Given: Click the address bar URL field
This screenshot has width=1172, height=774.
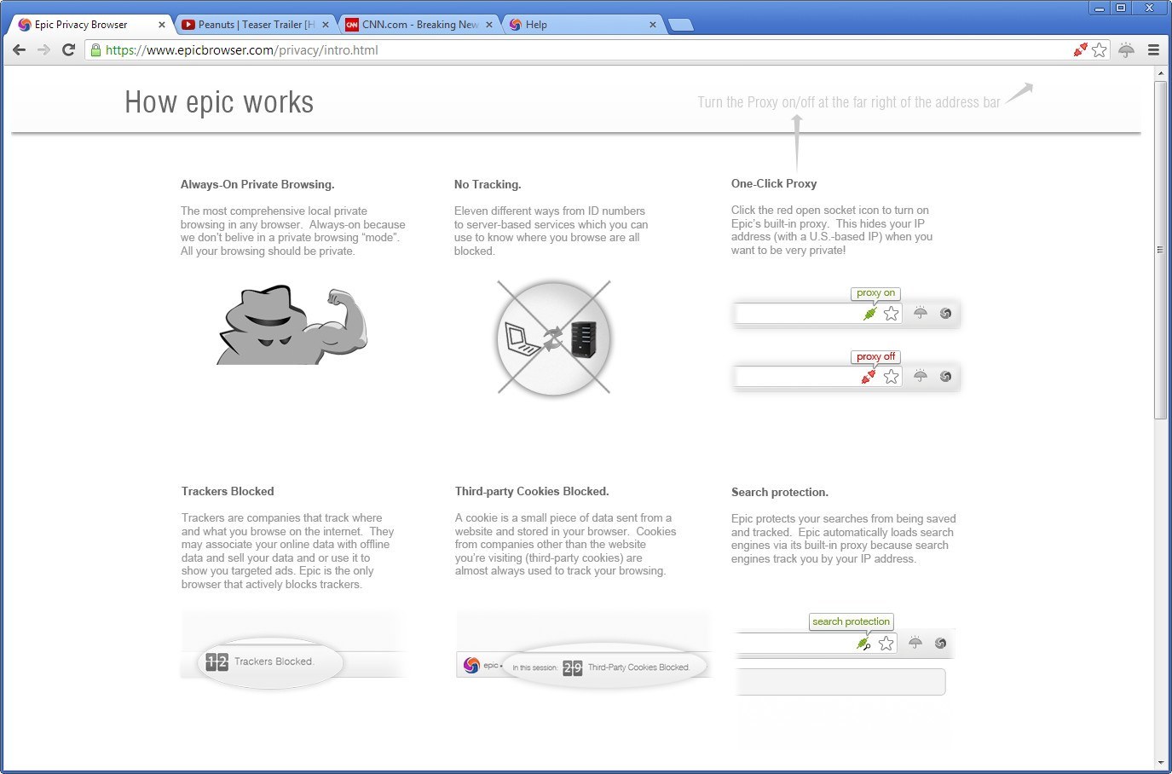Looking at the screenshot, I should (x=580, y=50).
